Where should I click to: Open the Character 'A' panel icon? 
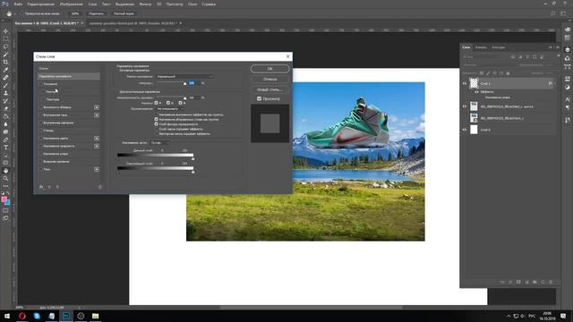click(567, 99)
